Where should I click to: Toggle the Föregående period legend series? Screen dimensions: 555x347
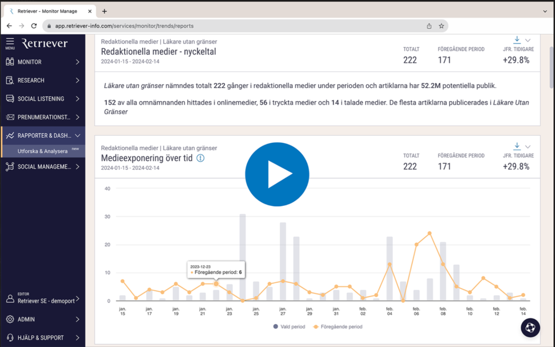[x=338, y=327]
